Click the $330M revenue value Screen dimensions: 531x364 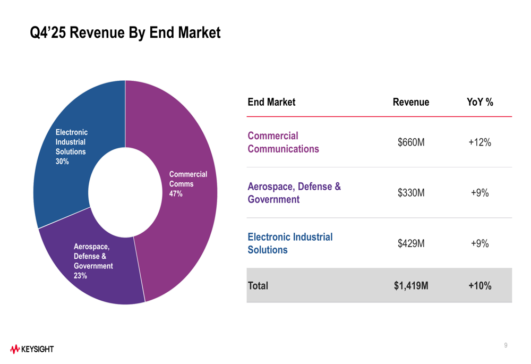tap(411, 193)
